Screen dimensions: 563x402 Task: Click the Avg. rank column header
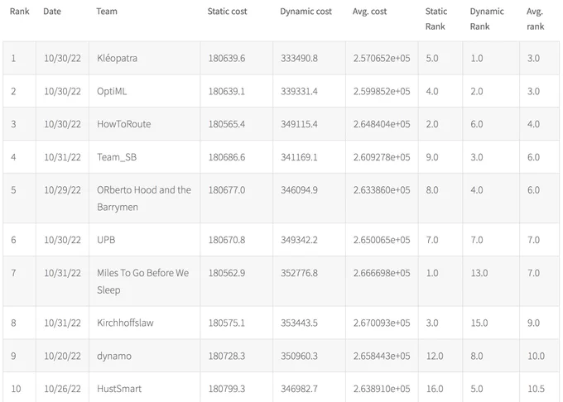point(535,19)
